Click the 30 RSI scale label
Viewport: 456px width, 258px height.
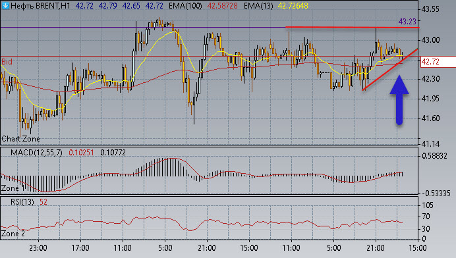[x=426, y=229]
